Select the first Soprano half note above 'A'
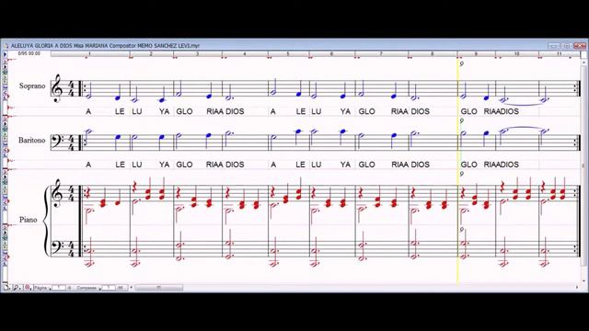The width and height of the screenshot is (589, 331). tap(88, 90)
